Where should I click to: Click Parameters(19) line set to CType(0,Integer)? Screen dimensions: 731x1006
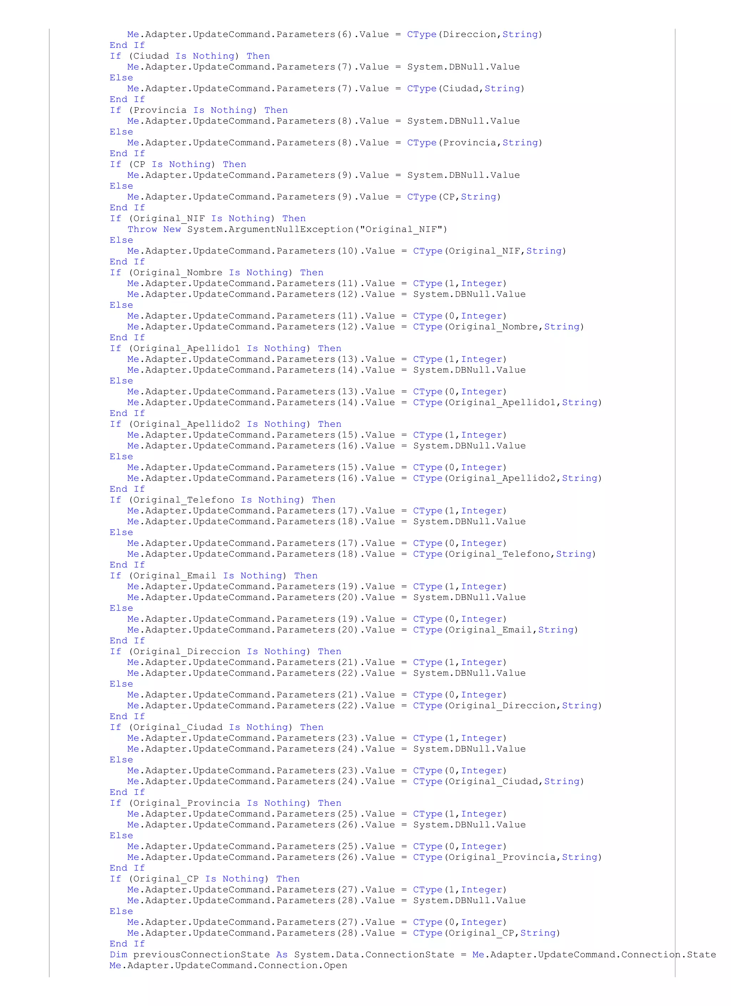tap(317, 619)
